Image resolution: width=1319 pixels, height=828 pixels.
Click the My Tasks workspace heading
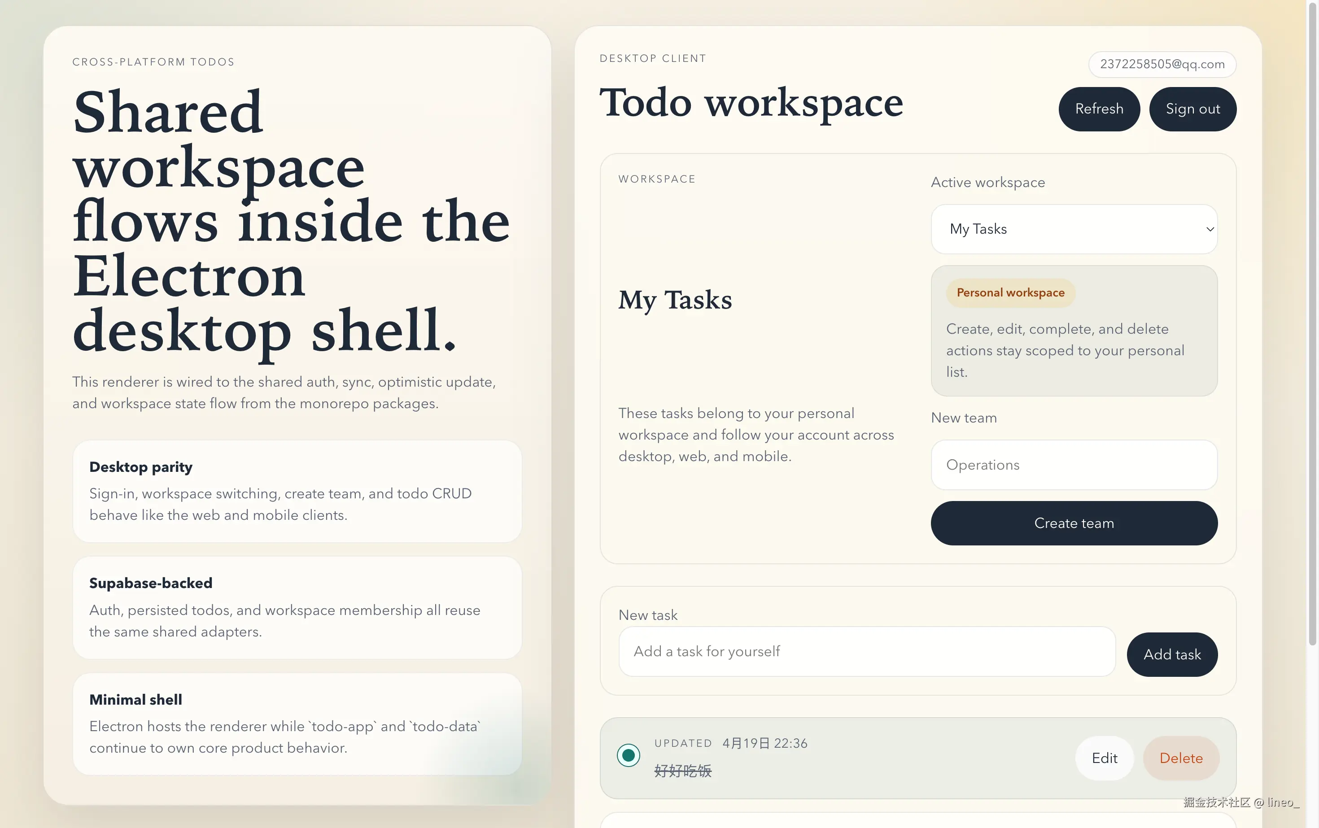pyautogui.click(x=675, y=300)
